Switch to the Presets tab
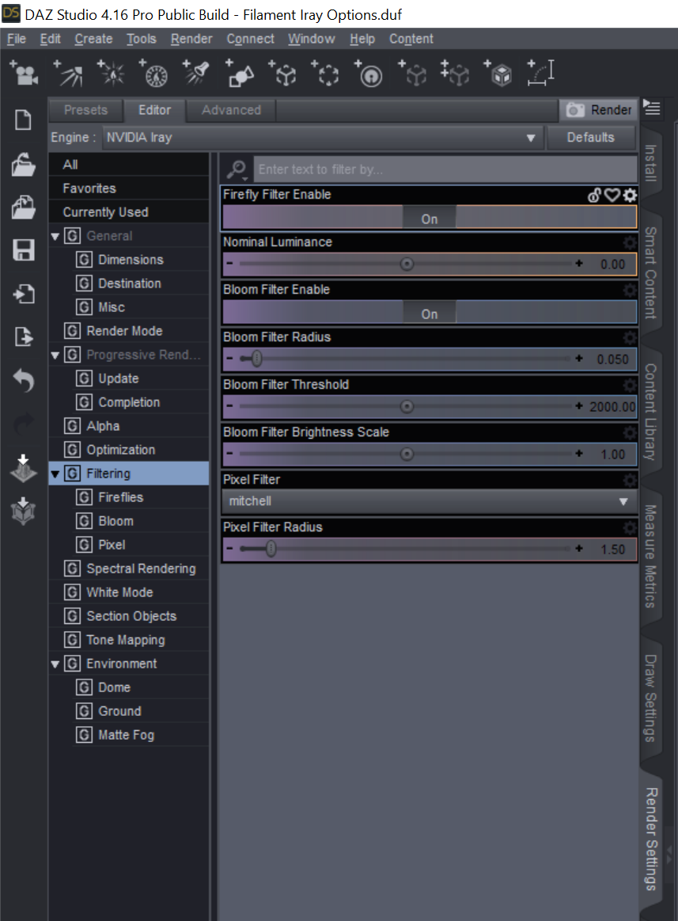Screen dimensions: 678x921 (x=86, y=110)
